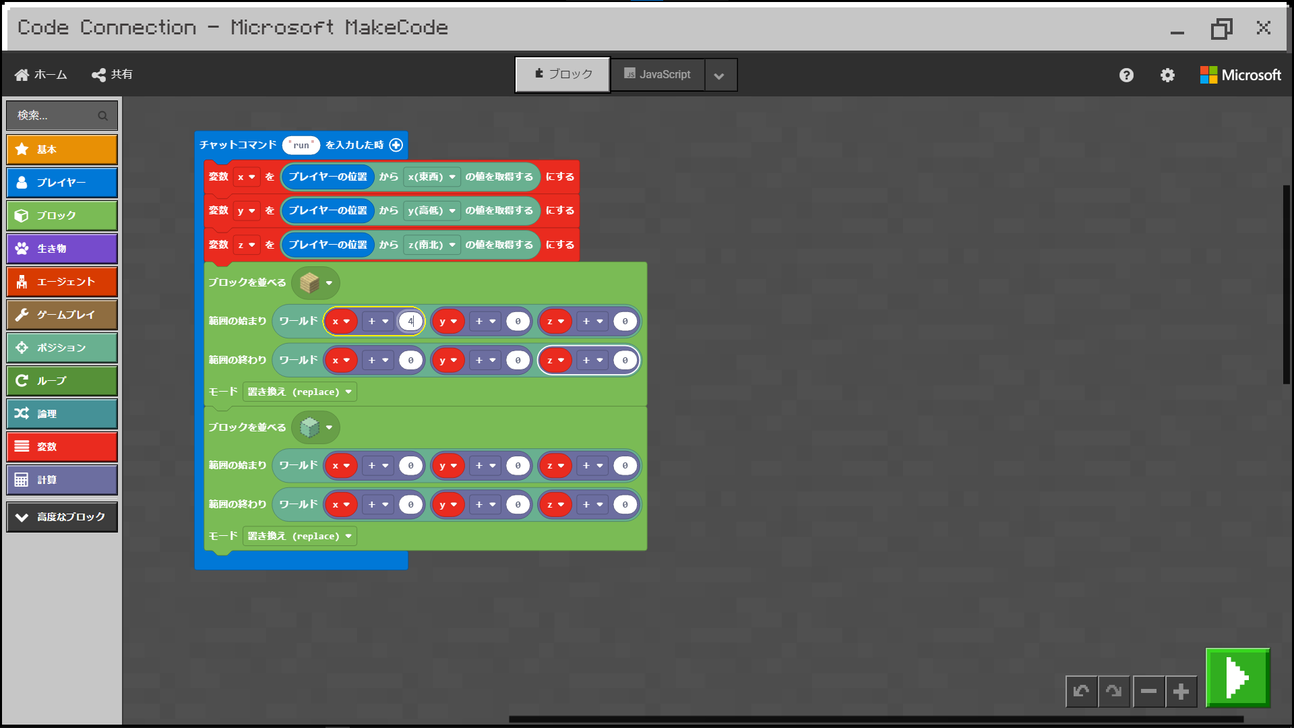Image resolution: width=1294 pixels, height=728 pixels.
Task: Open first 置き換え (replace) mode dropdown
Action: [x=300, y=392]
